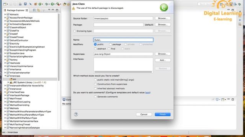
Task: Click Link with Editor in Package Explorer
Action: coord(38,10)
